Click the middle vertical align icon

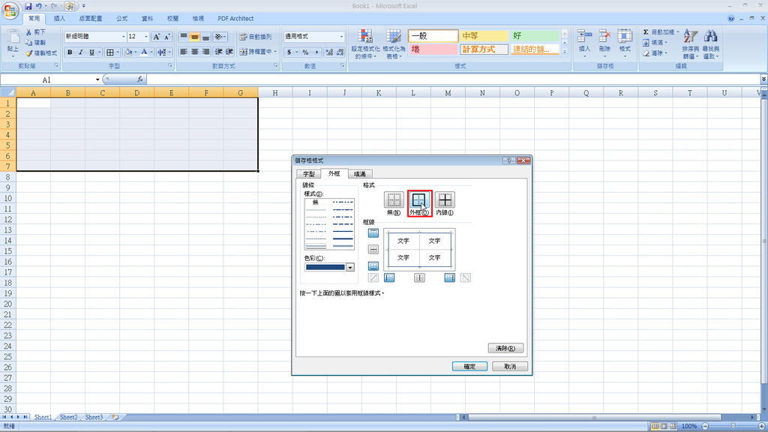[194, 37]
